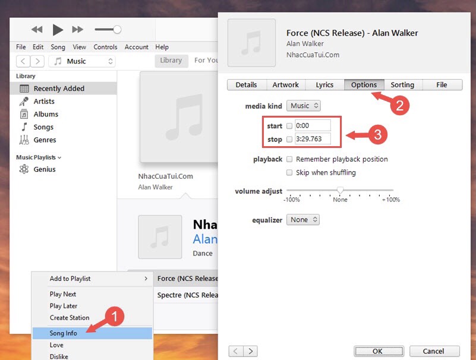Open the Controls menu
The width and height of the screenshot is (476, 360).
point(105,47)
